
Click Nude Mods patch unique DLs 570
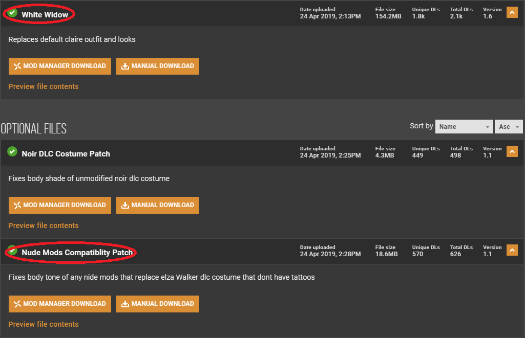pyautogui.click(x=417, y=254)
